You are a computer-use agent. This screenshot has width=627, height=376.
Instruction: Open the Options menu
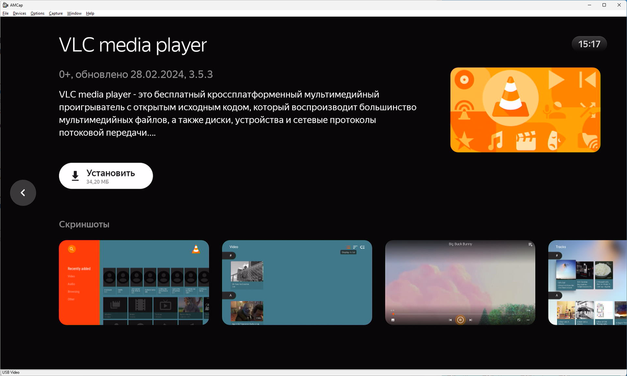click(x=38, y=13)
